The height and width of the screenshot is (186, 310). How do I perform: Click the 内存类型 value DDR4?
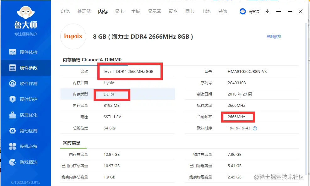pos(109,94)
